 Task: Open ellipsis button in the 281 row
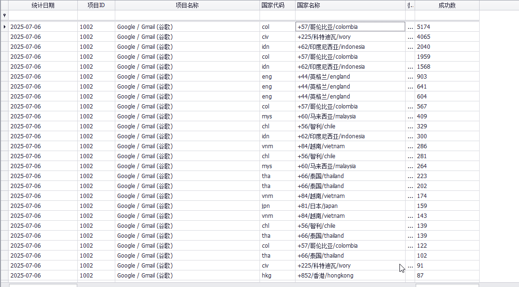pyautogui.click(x=410, y=156)
